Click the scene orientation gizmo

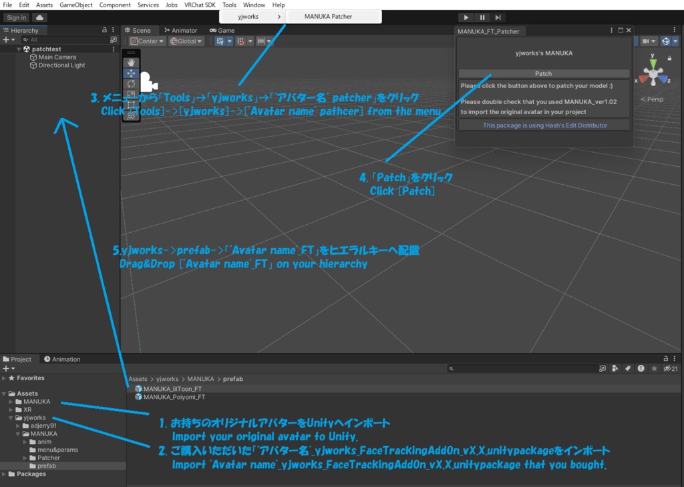coord(653,73)
